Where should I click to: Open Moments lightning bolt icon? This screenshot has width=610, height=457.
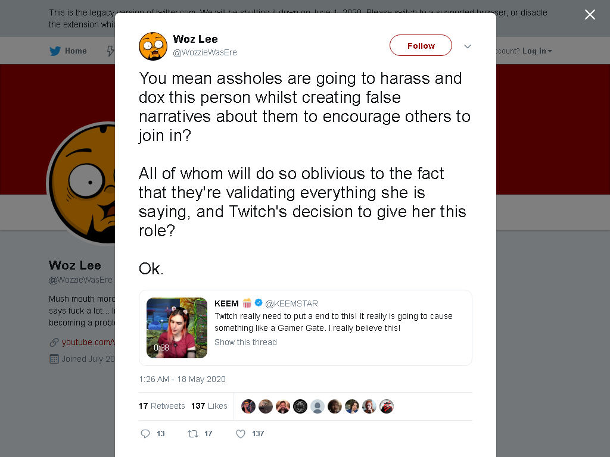[110, 51]
